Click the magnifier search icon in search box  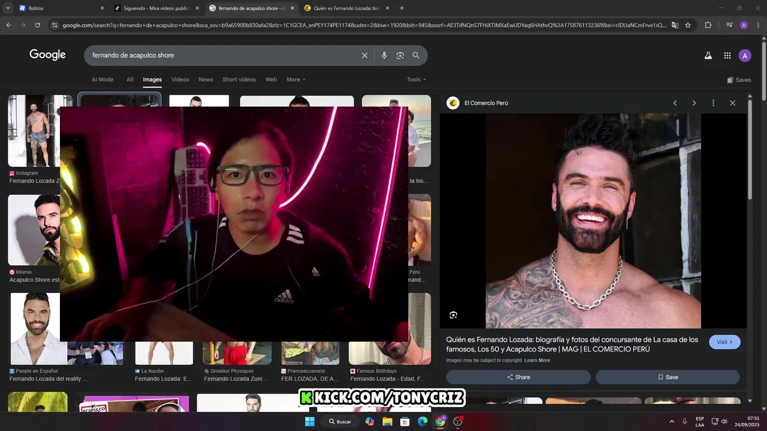pyautogui.click(x=416, y=56)
